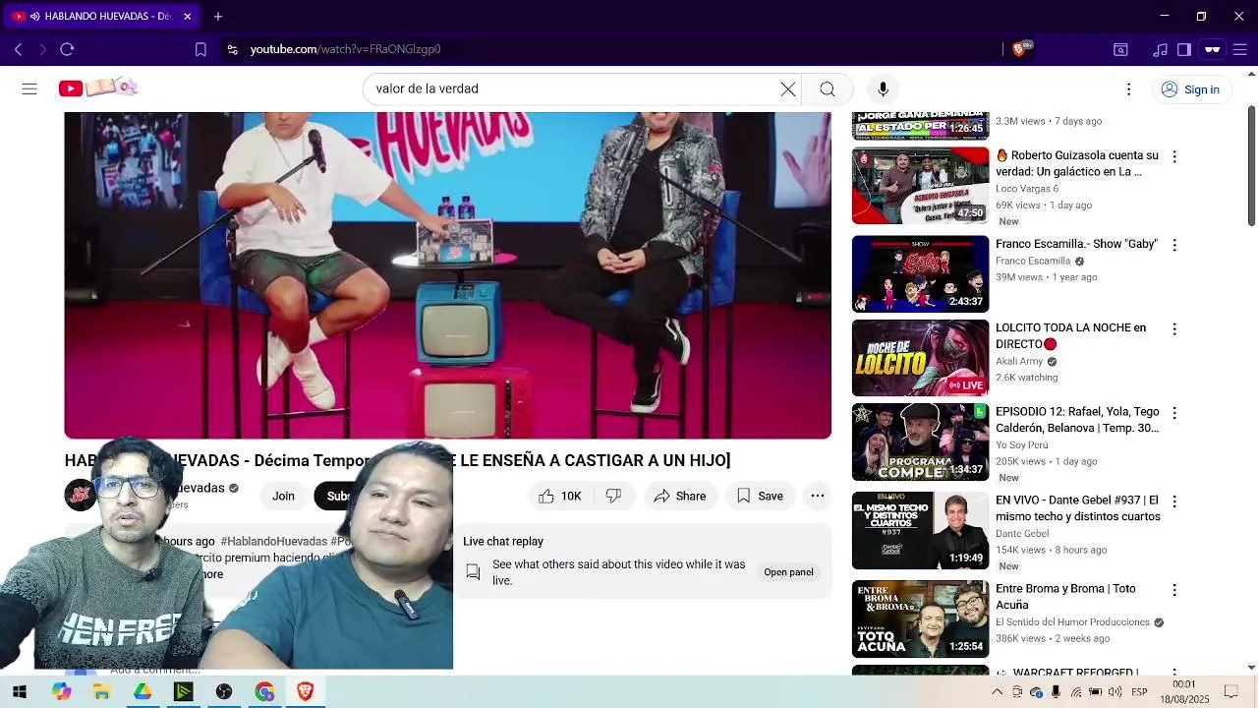Screen dimensions: 1258x708
Task: Clear the search text with the X icon
Action: 788,88
